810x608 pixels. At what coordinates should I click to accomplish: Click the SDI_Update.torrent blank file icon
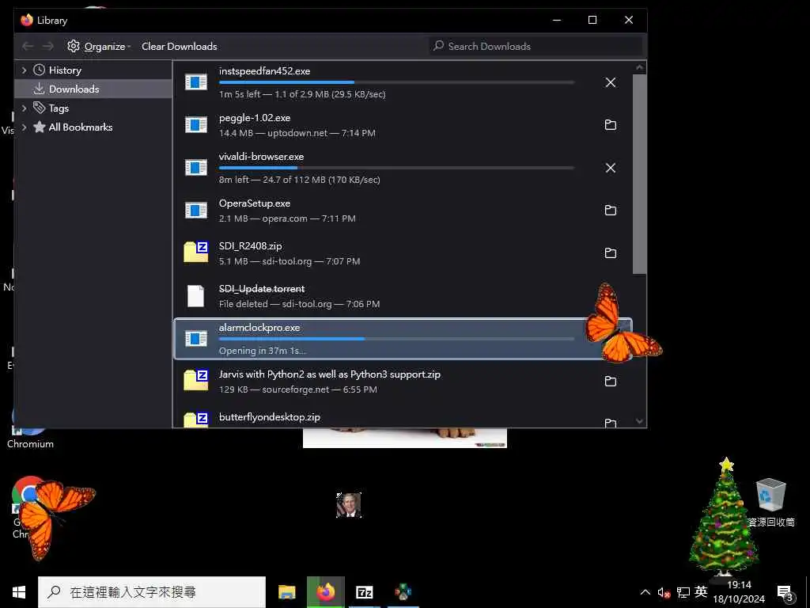pyautogui.click(x=195, y=296)
